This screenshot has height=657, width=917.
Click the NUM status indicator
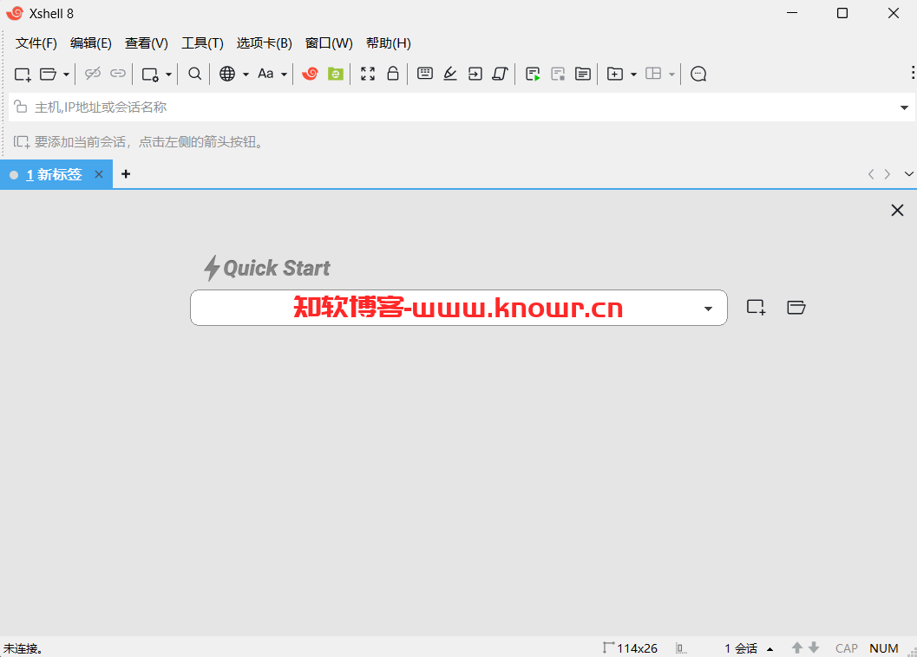click(884, 648)
